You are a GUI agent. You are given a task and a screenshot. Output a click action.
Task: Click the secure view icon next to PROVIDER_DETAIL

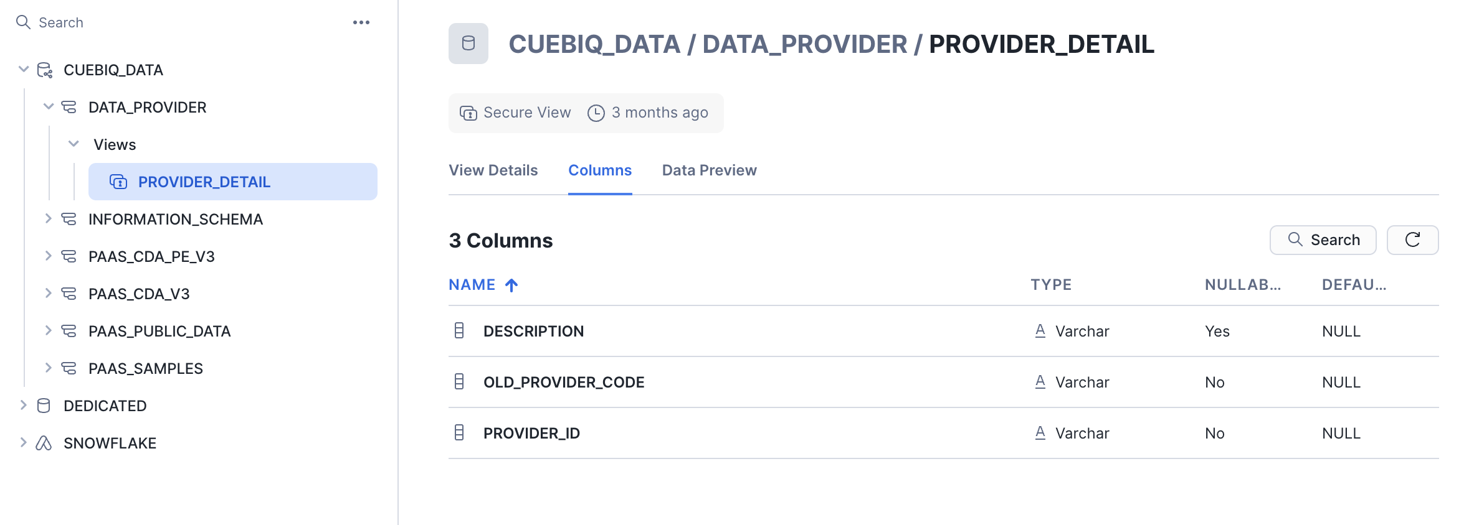(118, 182)
